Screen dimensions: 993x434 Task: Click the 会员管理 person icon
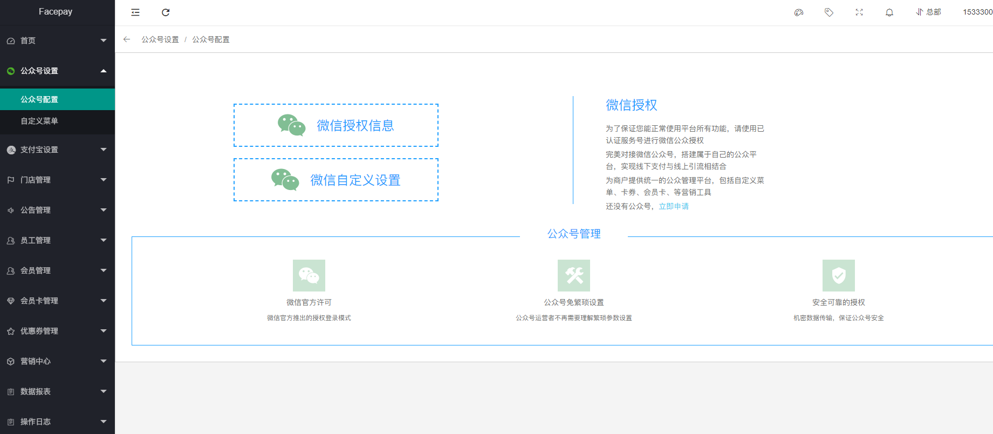(11, 271)
